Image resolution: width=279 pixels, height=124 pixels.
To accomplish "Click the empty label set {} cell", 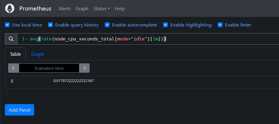I will pyautogui.click(x=12, y=81).
